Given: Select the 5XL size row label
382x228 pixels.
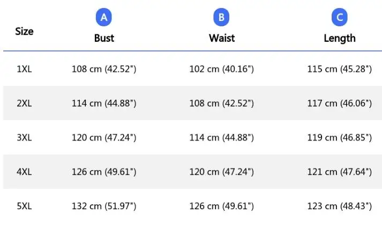Looking at the screenshot, I should coord(24,207).
